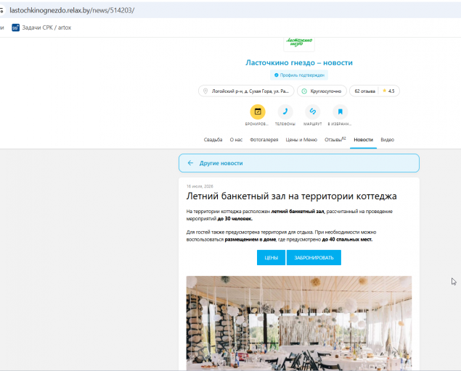Open the 62 отзыва reviews link
The image size is (461, 371).
365,91
